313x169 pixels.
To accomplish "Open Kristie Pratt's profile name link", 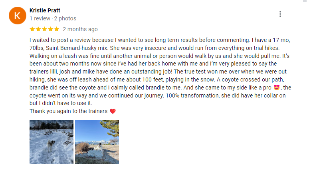I will tap(45, 10).
